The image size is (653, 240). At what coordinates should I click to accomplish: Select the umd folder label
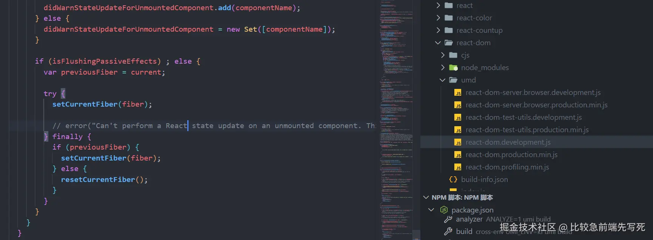click(x=468, y=80)
